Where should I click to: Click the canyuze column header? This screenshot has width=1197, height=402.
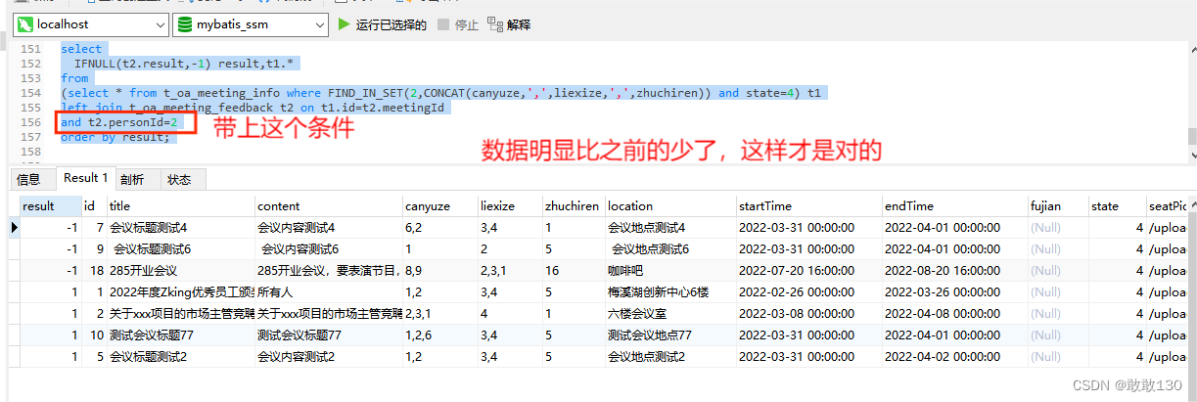pos(439,206)
